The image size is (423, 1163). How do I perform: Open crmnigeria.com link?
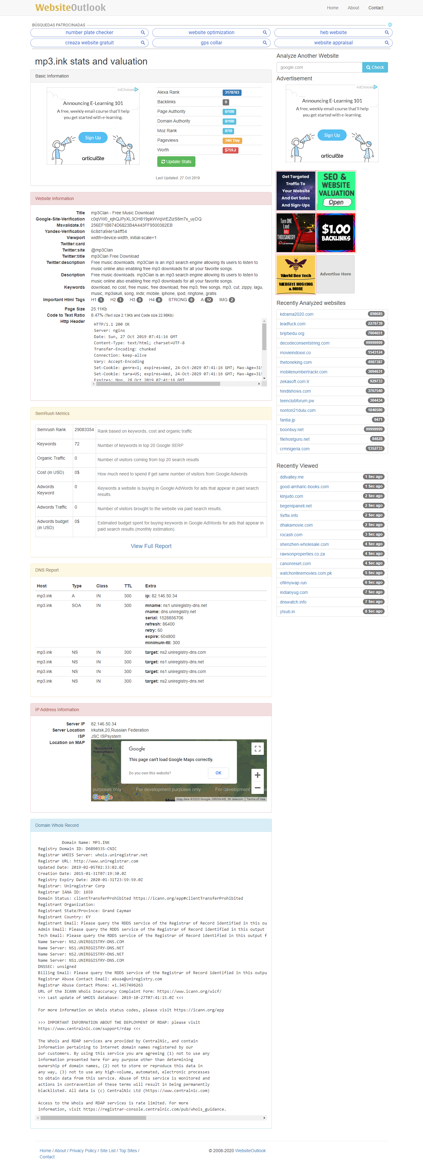click(x=294, y=449)
